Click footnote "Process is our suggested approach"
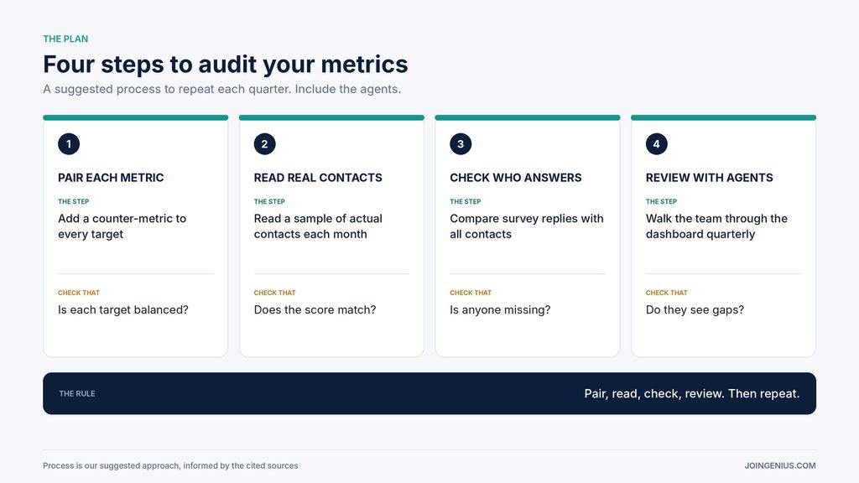 click(x=112, y=465)
